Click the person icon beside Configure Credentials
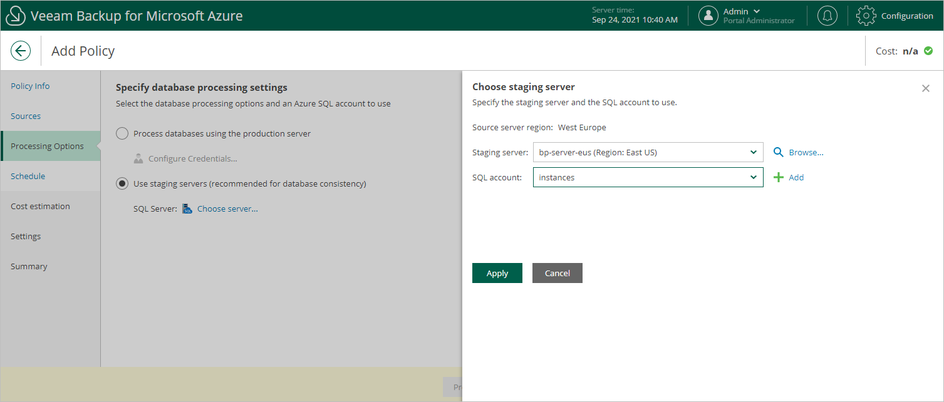Viewport: 944px width, 402px height. coord(138,158)
